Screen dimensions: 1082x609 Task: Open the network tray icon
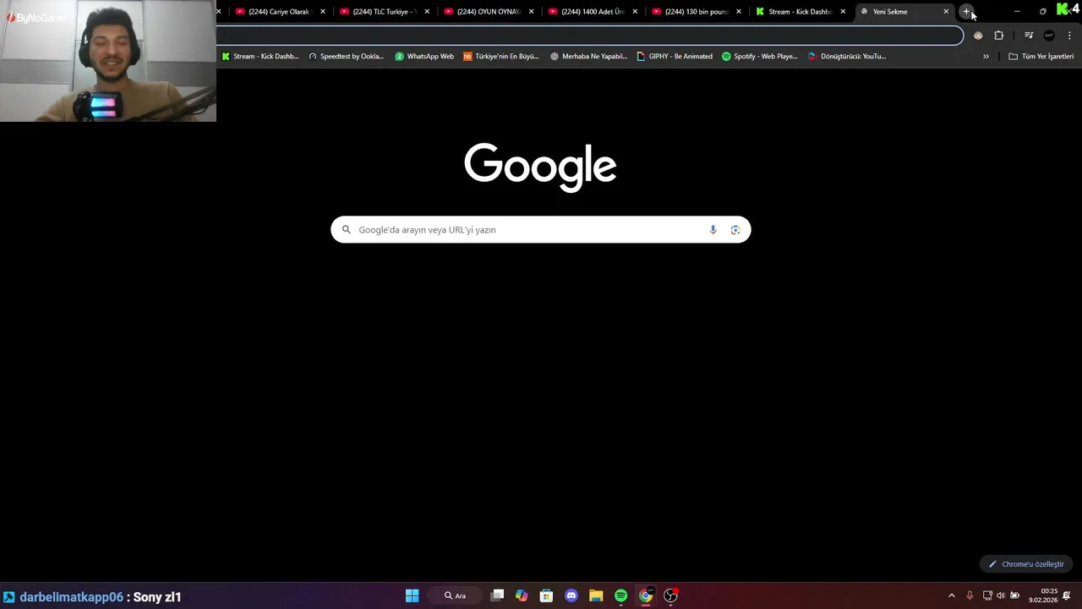coord(986,595)
